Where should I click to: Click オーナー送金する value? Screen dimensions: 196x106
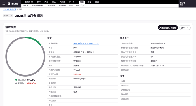click(158, 44)
